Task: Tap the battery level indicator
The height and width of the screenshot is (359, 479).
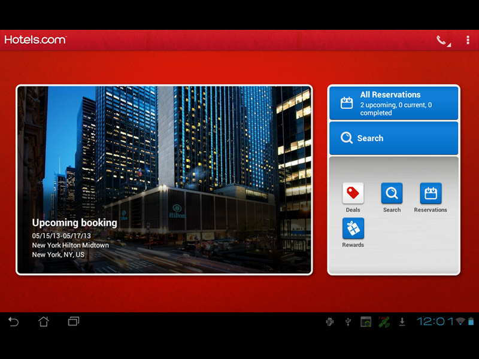Action: (x=471, y=322)
